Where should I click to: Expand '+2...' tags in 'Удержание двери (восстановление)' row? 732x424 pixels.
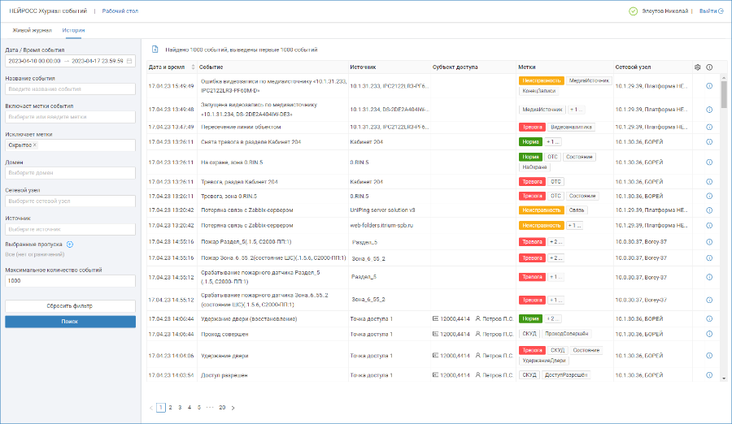(553, 319)
